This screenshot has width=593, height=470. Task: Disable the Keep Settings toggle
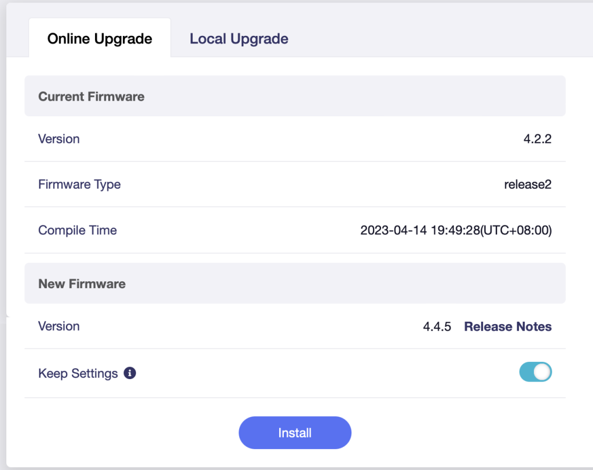(x=535, y=373)
